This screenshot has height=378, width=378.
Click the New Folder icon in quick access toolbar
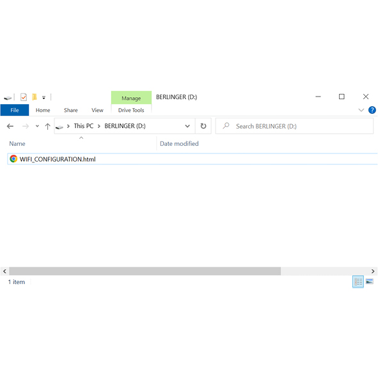[x=35, y=97]
